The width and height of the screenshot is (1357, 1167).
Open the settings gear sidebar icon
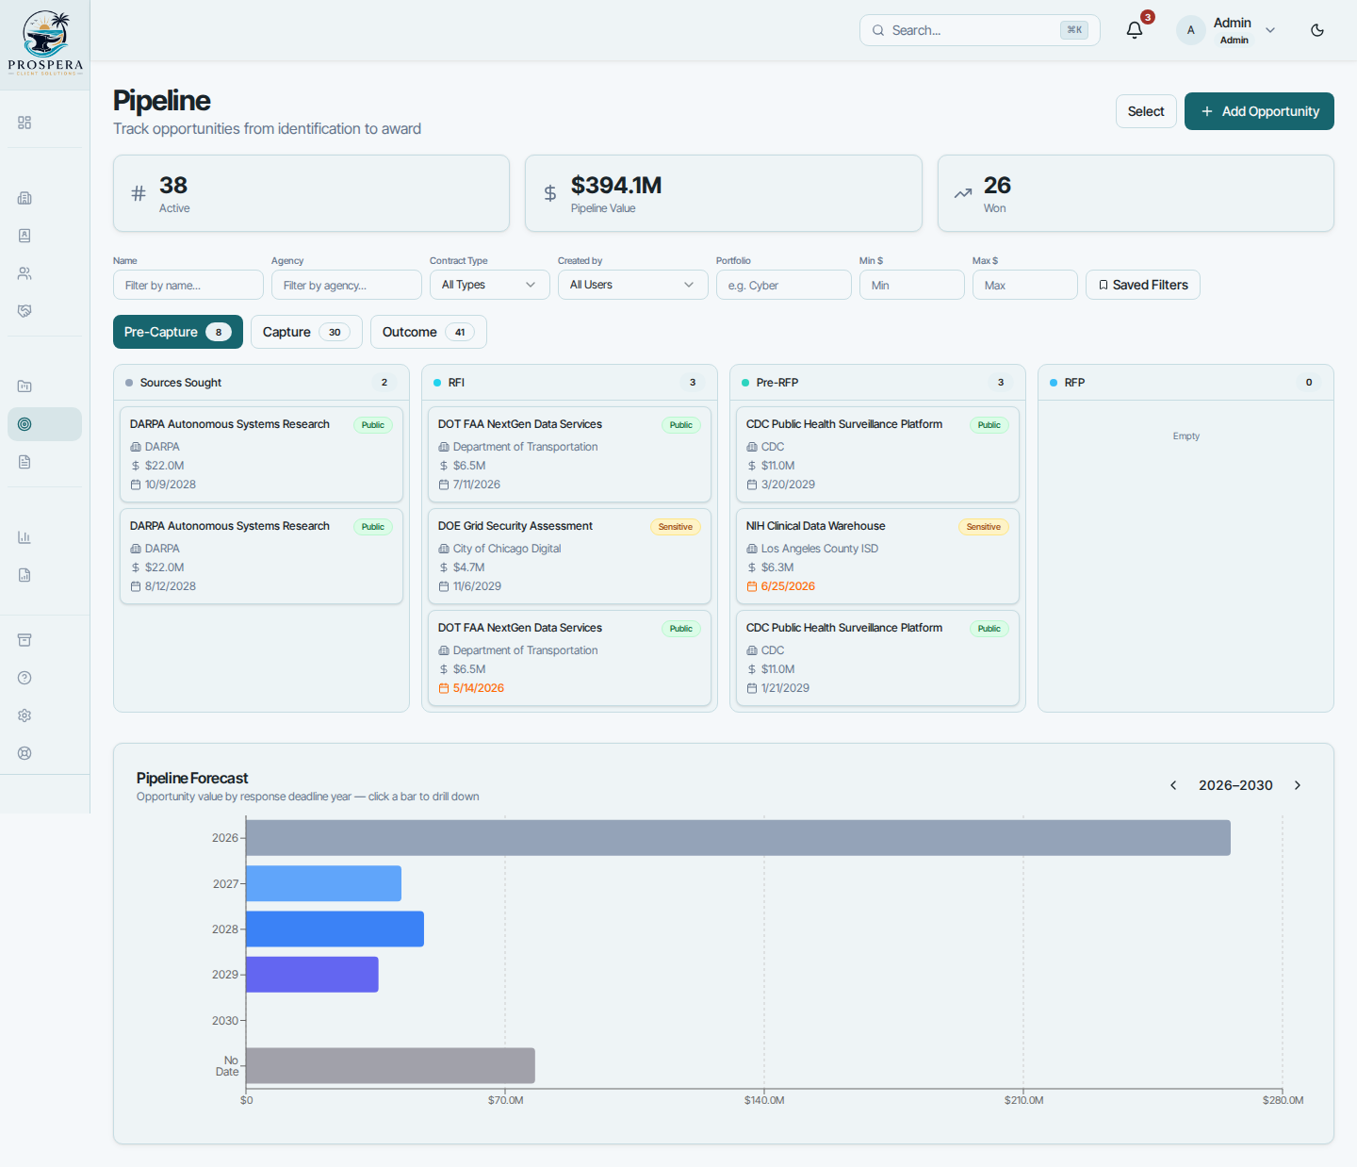pos(25,715)
